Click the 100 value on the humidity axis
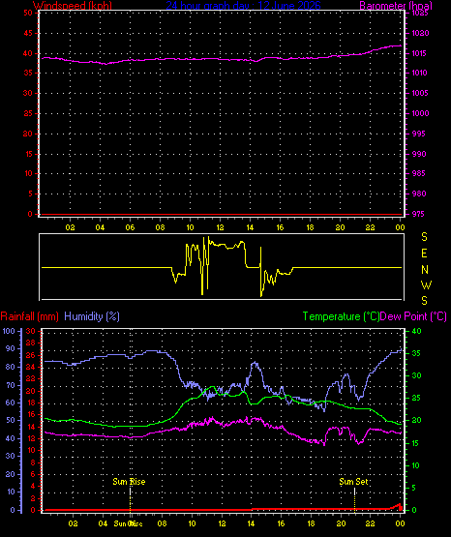This screenshot has width=451, height=537. [x=9, y=331]
